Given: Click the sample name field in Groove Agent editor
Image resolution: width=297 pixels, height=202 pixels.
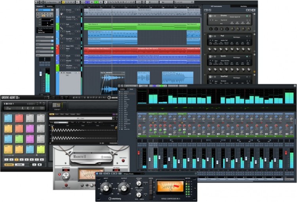Looking at the screenshot, I should click(80, 118).
